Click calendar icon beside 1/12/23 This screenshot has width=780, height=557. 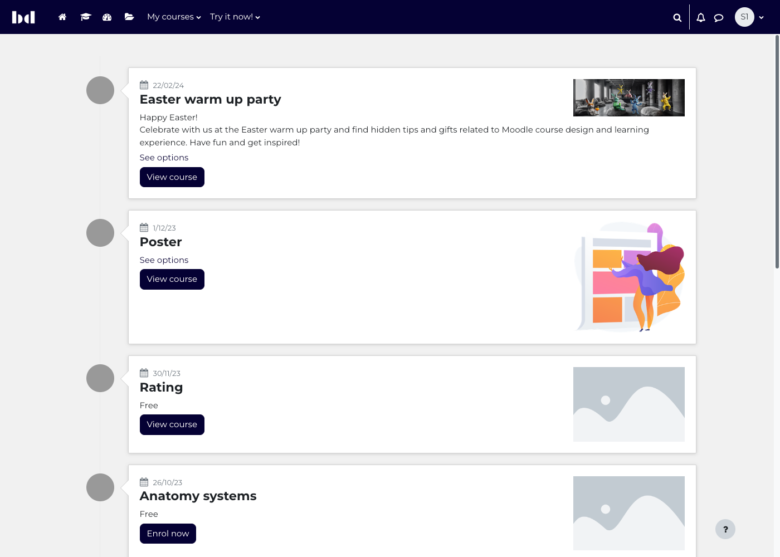144,228
